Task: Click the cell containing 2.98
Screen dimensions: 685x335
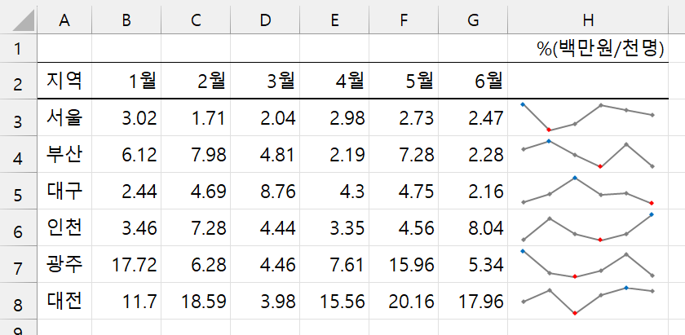Action: (x=334, y=118)
